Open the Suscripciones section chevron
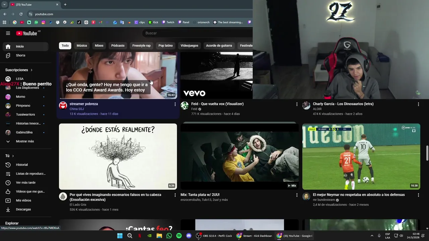The image size is (429, 241). coord(32,70)
